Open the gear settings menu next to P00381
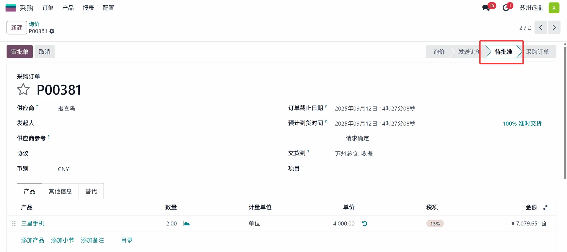Screen dimensions: 567x252 (52, 31)
